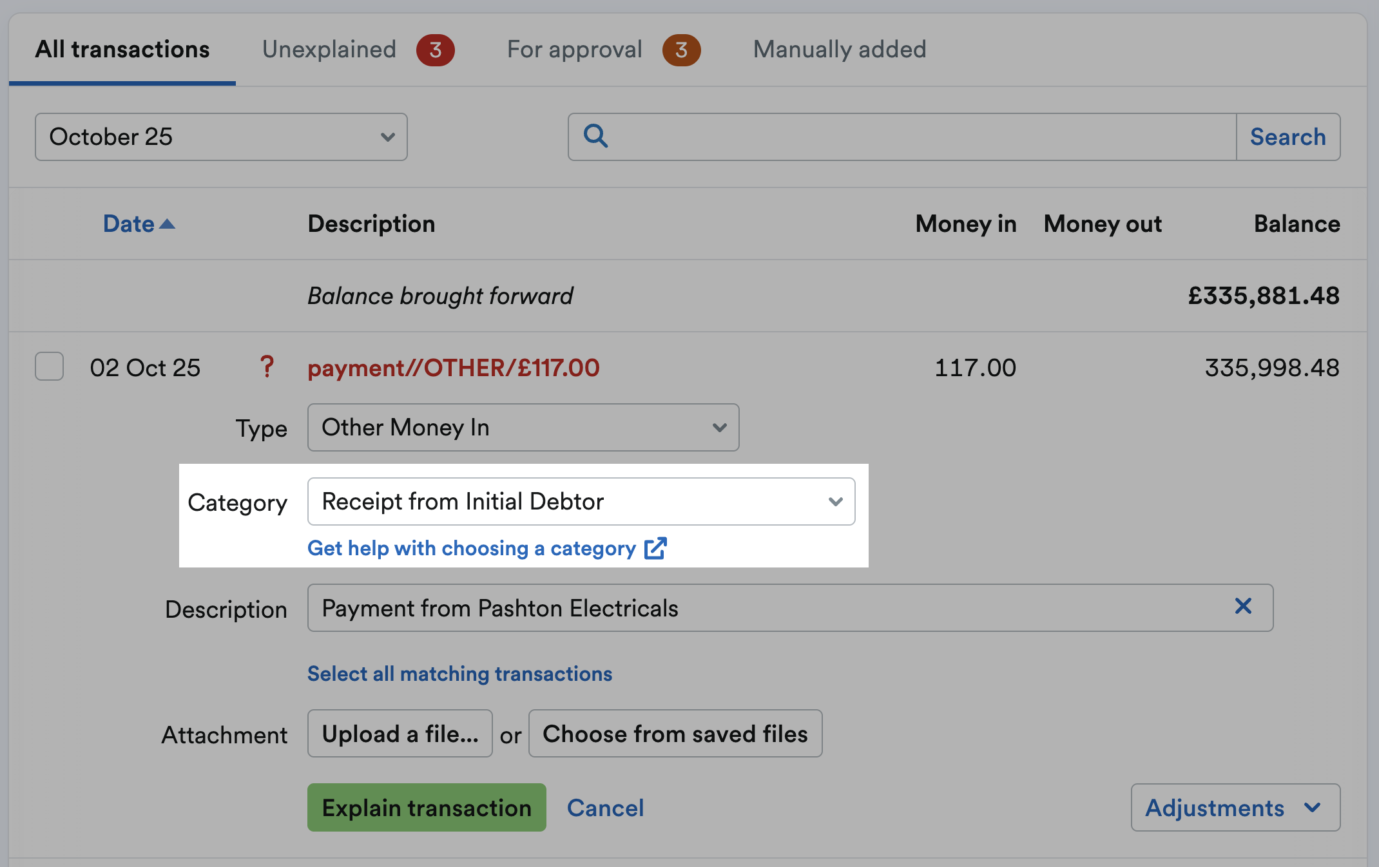Expand the Type dropdown Other Money In
The height and width of the screenshot is (867, 1379).
pos(523,428)
